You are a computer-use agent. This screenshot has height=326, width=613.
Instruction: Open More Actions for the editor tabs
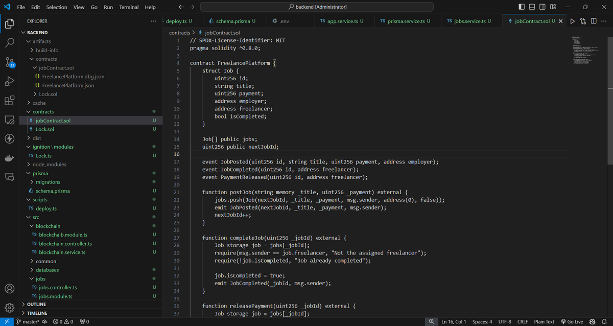(x=605, y=21)
